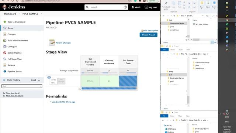Click the Back arrow in top Explorer
The image size is (236, 133).
pos(164,16)
